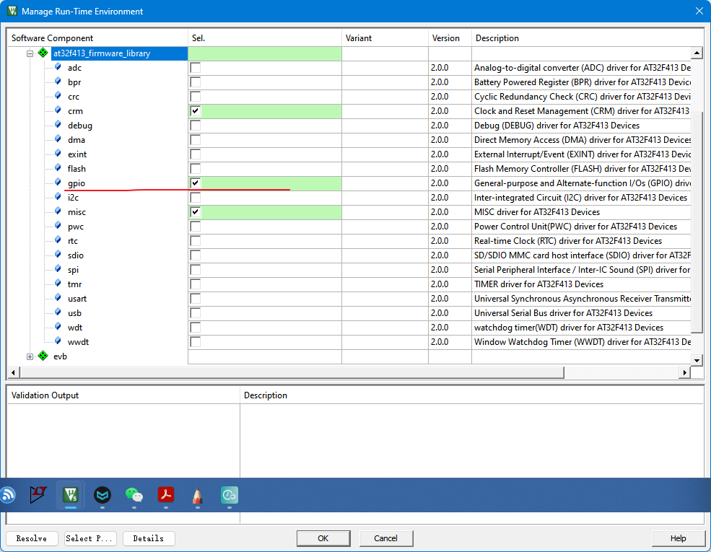The width and height of the screenshot is (711, 552).
Task: Click the blue component icon beside debug
Action: (x=58, y=125)
